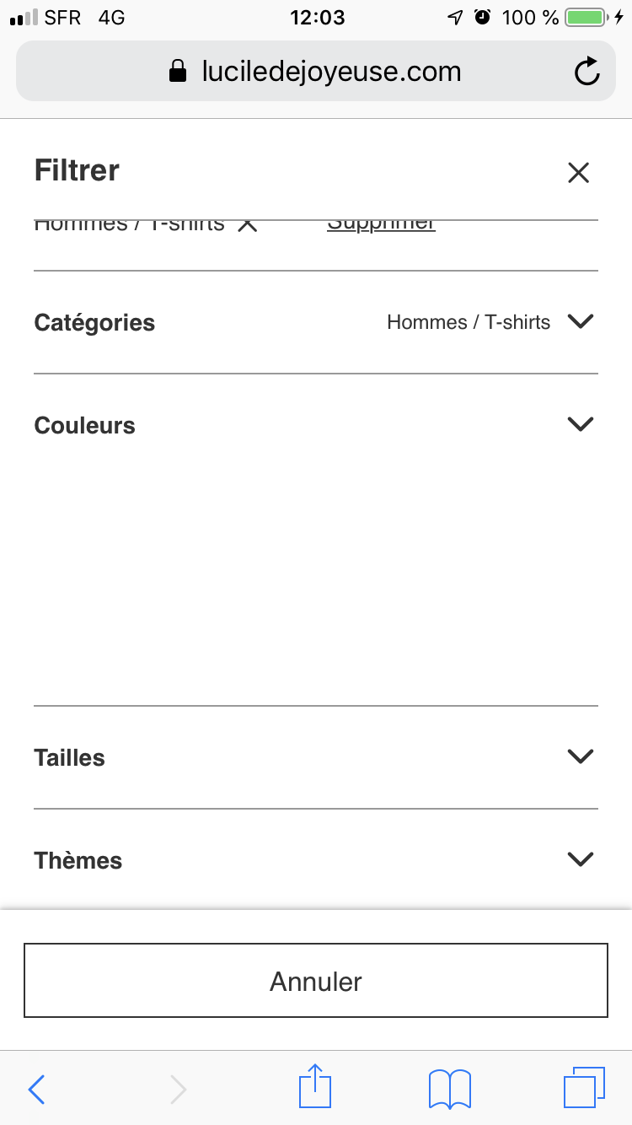Expand the Catégories chevron
632x1125 pixels.
click(x=581, y=321)
